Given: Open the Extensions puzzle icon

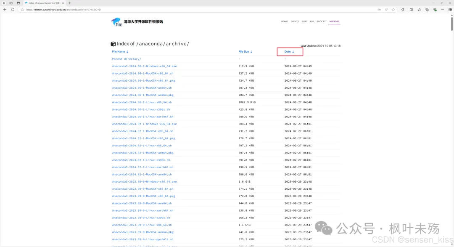Looking at the screenshot, I should [403, 10].
